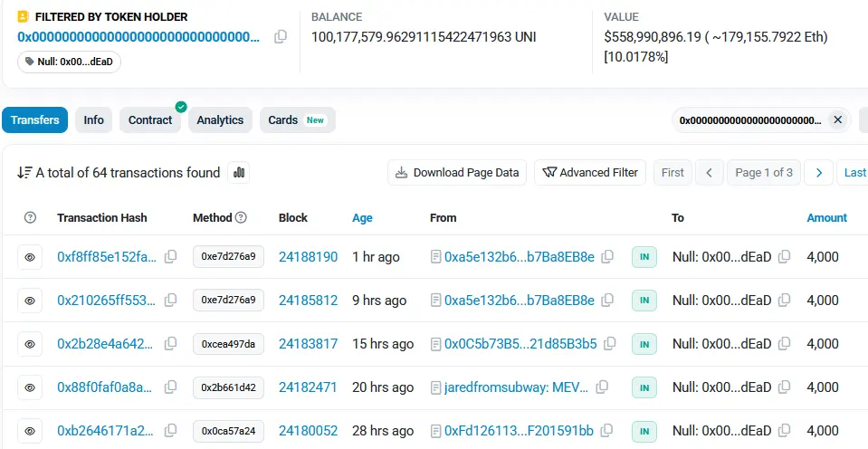Screen dimensions: 868x449
Task: Click the sort icon beside transactions found
Action: click(24, 173)
